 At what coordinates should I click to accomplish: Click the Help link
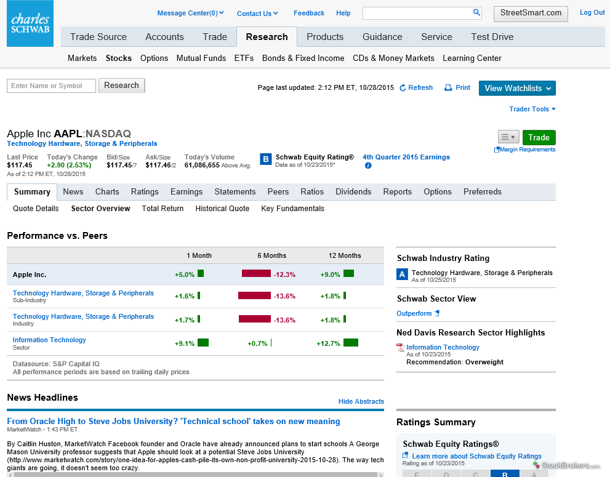click(343, 13)
